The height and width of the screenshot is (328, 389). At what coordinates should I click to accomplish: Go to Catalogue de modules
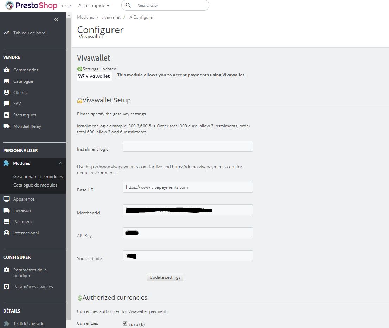tap(36, 185)
